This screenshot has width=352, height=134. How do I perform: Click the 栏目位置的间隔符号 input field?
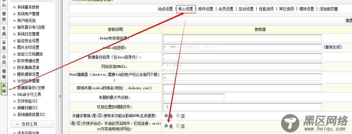[x=242, y=107]
